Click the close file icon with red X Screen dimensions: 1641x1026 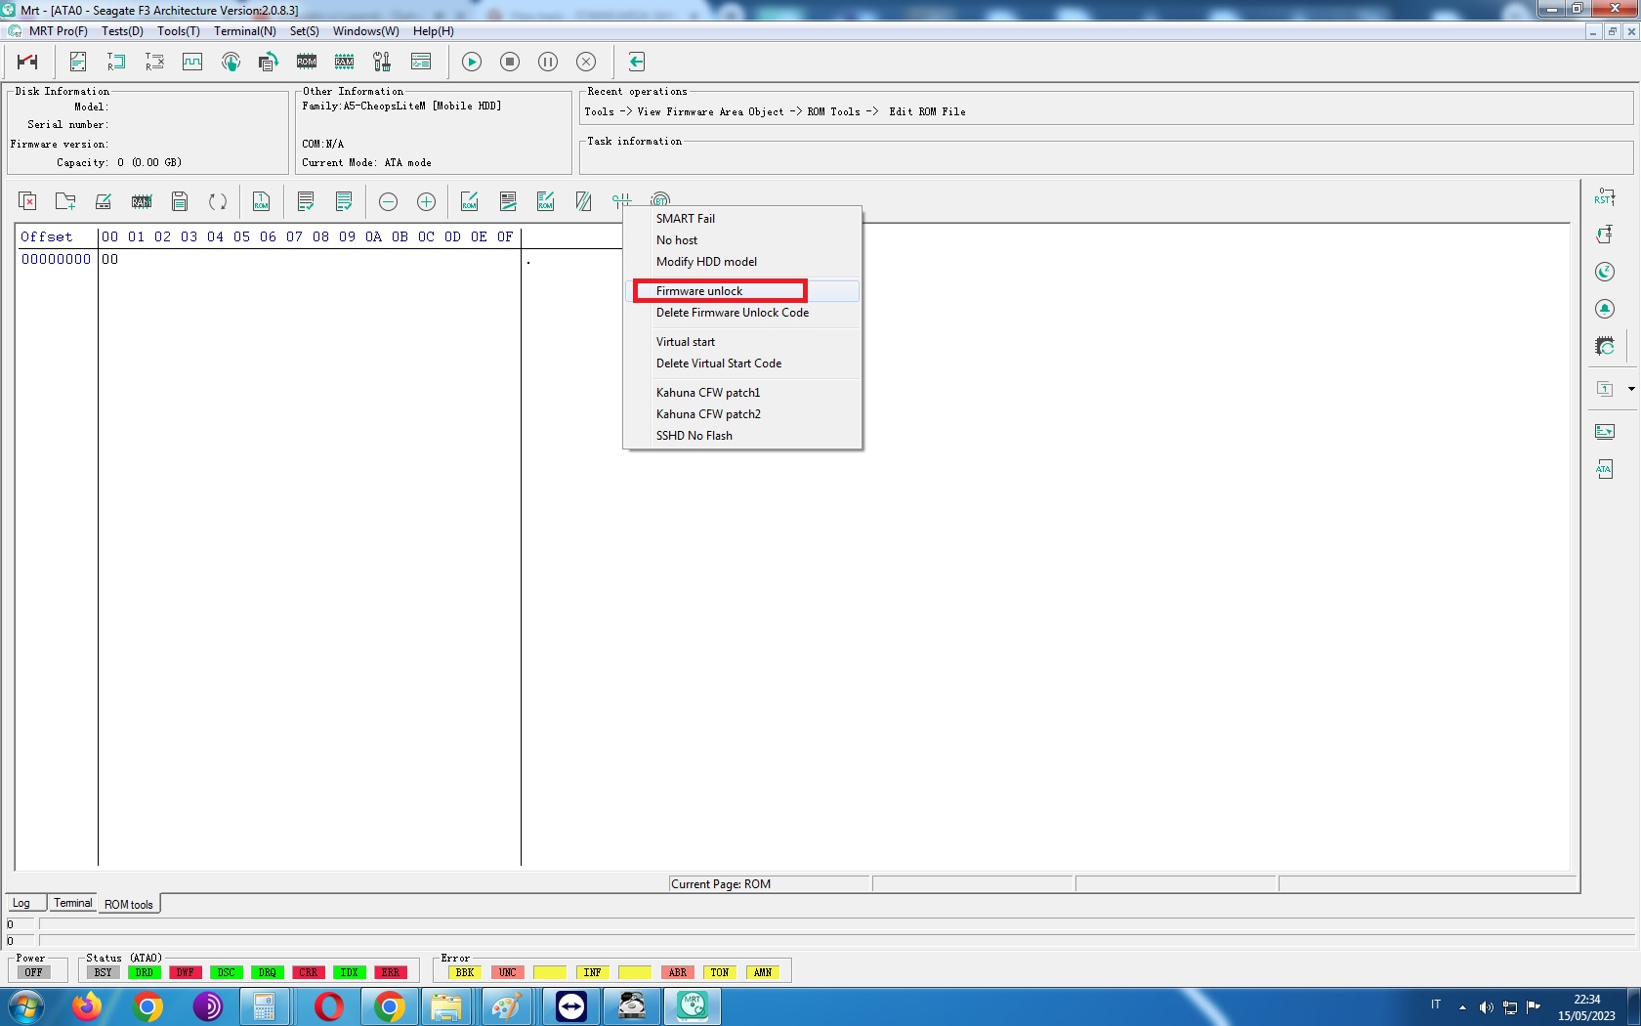27,201
